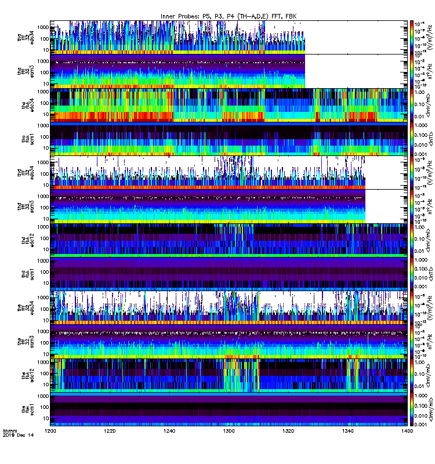Click the '1200' time axis label
This screenshot has height=464, width=435.
click(x=50, y=431)
